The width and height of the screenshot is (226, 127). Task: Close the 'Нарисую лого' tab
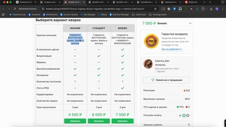point(180,2)
